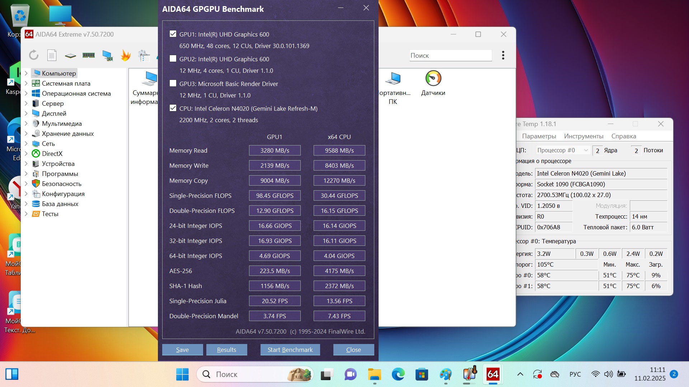Expand the DirectX tree node

pos(26,153)
